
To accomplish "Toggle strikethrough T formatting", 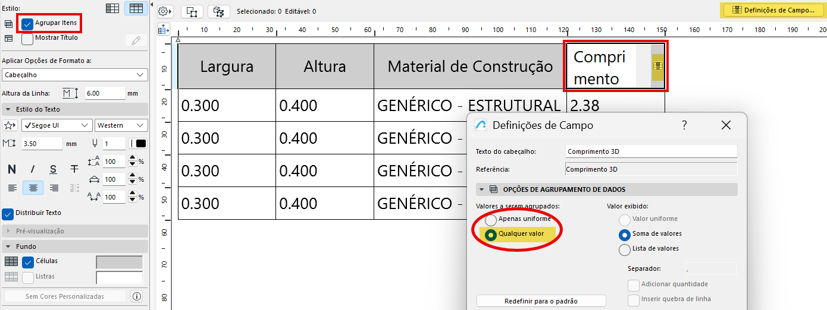I will pos(74,169).
